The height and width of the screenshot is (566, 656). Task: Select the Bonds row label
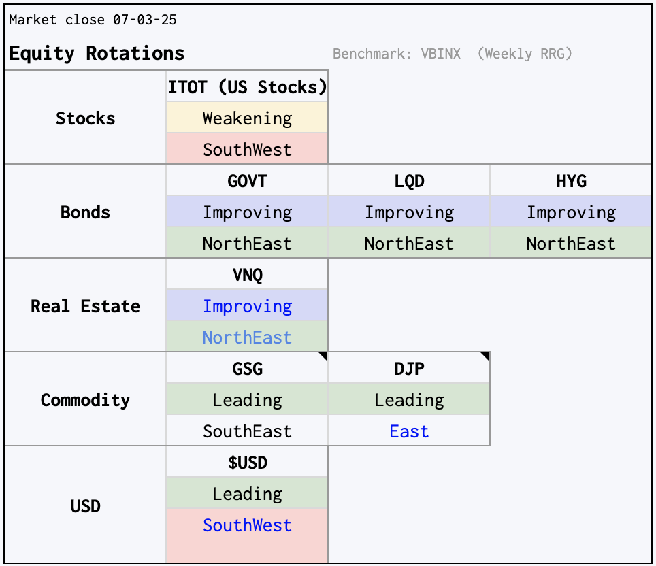point(85,212)
